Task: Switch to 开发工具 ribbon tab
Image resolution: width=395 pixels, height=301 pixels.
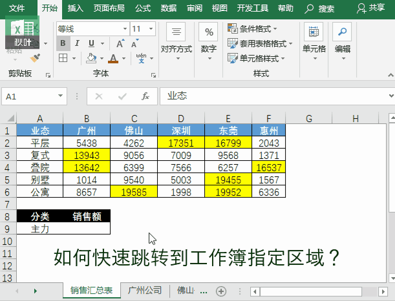Action: (252, 8)
